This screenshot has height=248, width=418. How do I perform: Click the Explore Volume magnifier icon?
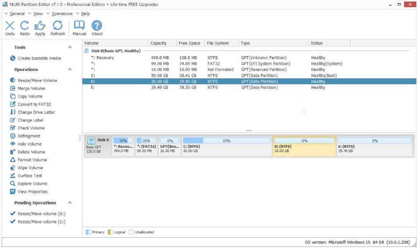[x=13, y=184]
